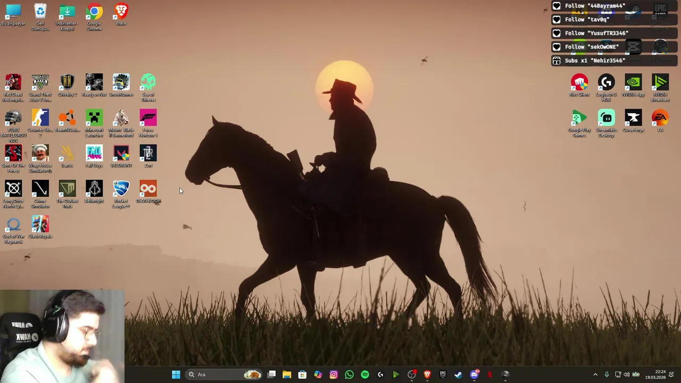681x383 pixels.
Task: Launch the Fall Guys shortcut
Action: click(94, 156)
